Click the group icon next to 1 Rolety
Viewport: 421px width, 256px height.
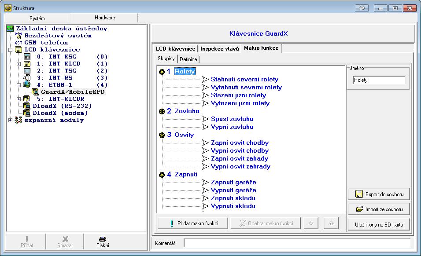coord(162,72)
